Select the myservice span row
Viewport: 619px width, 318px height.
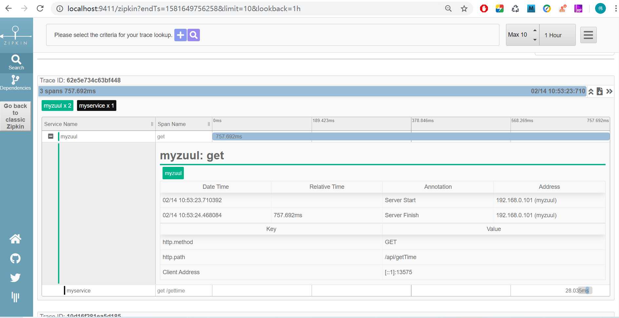click(x=326, y=291)
